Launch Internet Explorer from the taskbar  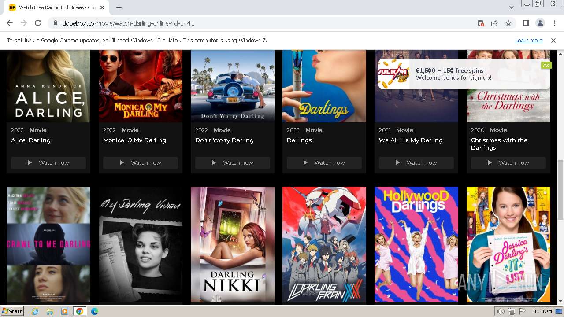pyautogui.click(x=35, y=311)
